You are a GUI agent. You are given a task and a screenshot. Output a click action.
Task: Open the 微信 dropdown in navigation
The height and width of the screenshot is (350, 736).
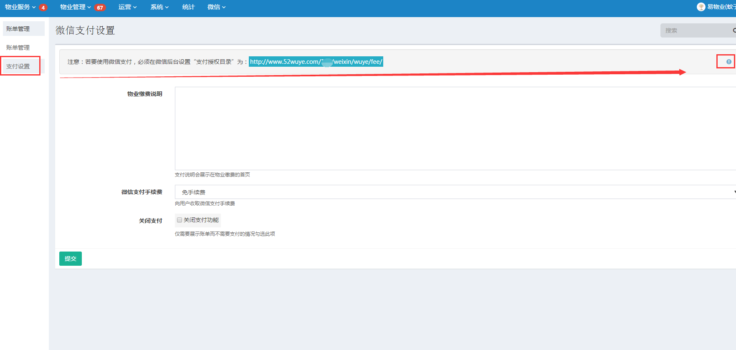pyautogui.click(x=216, y=7)
